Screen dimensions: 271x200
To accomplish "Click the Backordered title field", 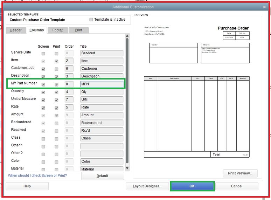I will point(102,123).
